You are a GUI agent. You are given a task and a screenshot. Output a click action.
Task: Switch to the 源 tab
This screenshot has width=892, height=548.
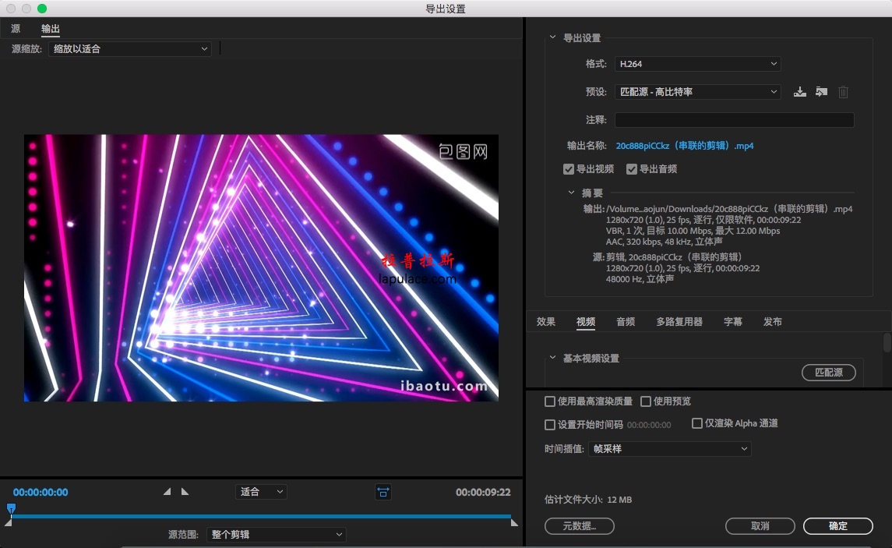[x=16, y=29]
